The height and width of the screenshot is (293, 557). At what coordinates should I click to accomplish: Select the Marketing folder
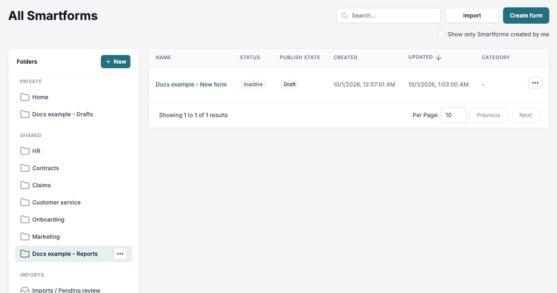click(74, 237)
